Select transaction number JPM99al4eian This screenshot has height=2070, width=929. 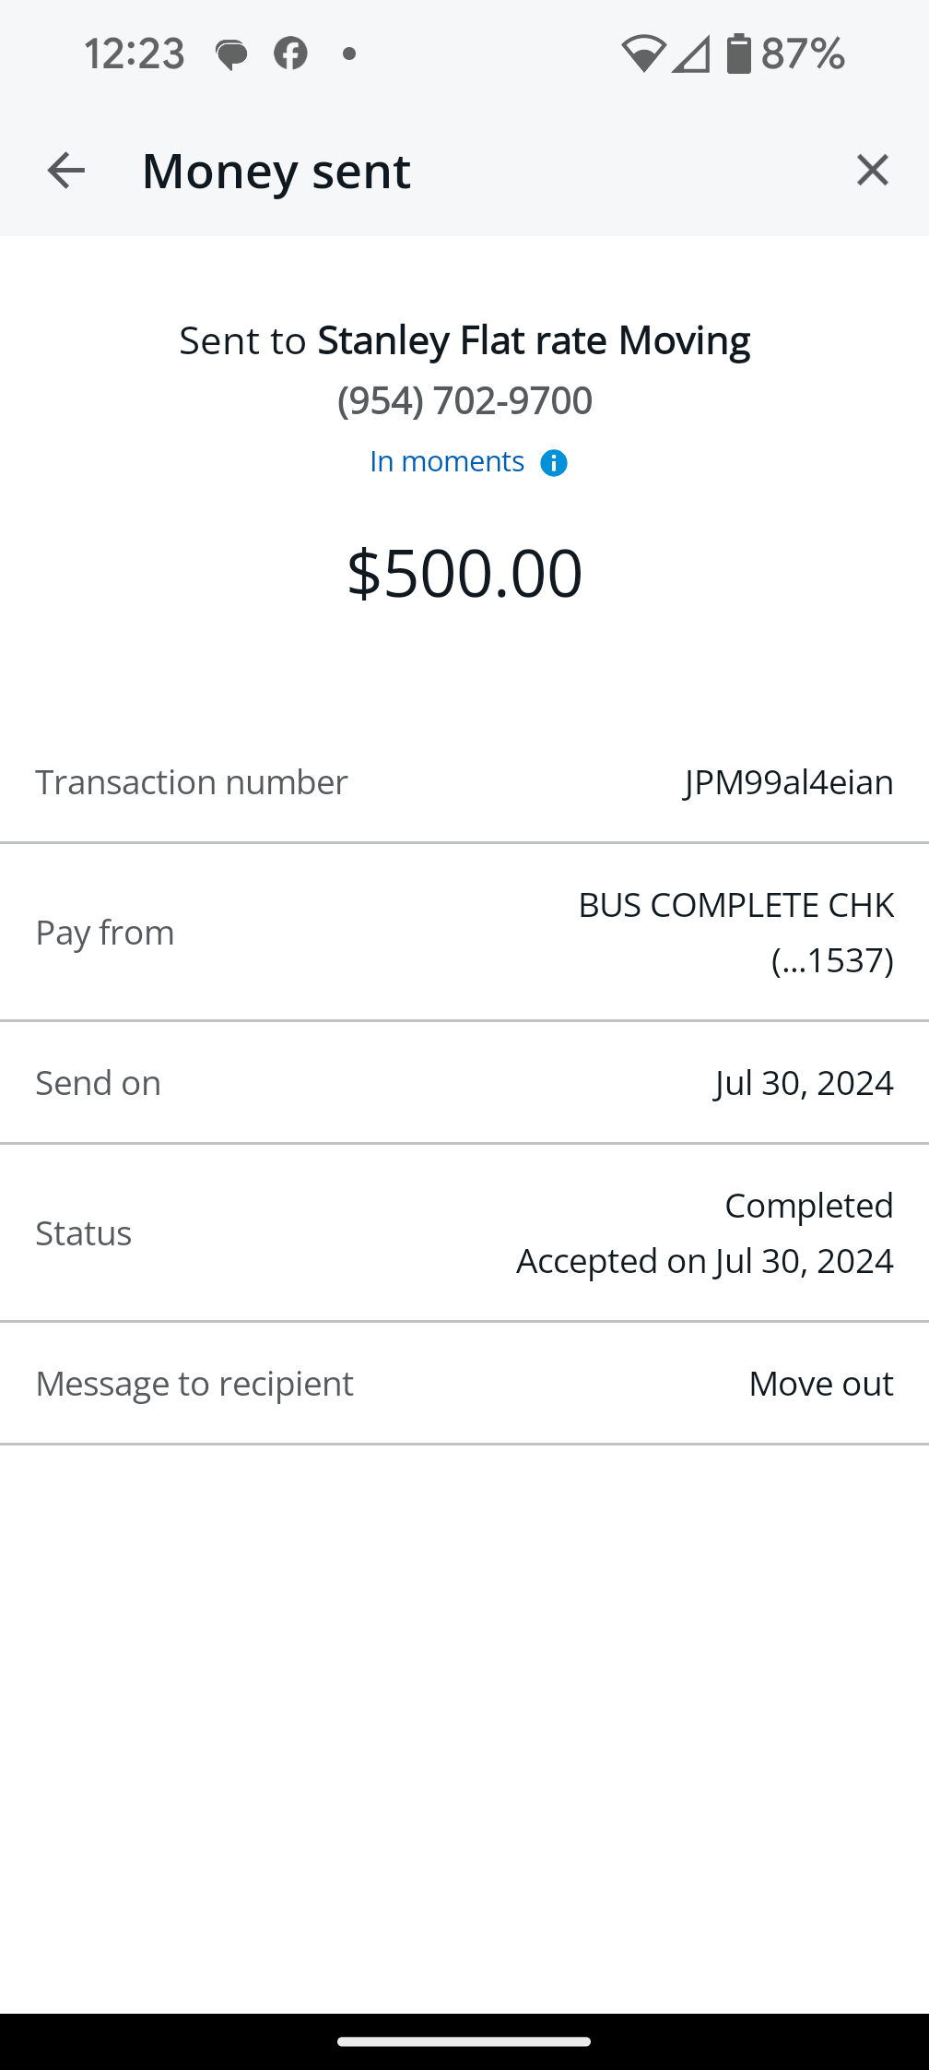coord(789,782)
